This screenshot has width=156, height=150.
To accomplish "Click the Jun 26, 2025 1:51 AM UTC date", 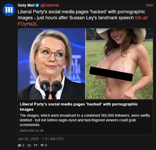I will pos(41,139).
